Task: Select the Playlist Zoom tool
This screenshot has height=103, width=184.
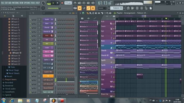Action: click(108, 13)
